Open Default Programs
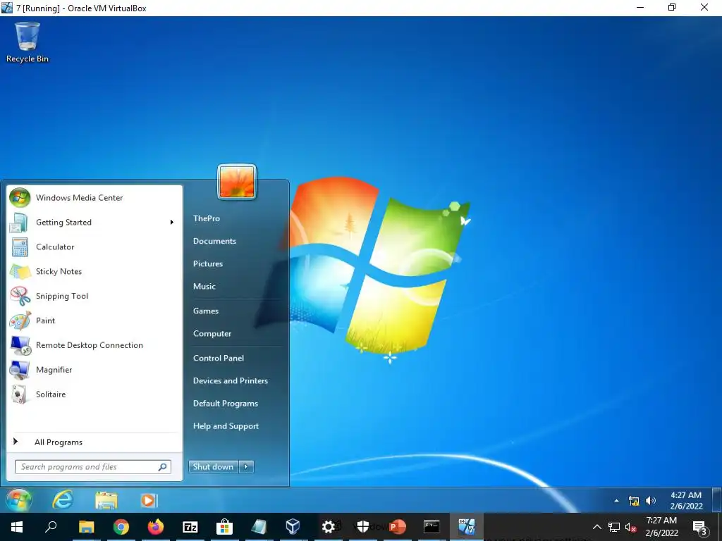 coord(226,404)
